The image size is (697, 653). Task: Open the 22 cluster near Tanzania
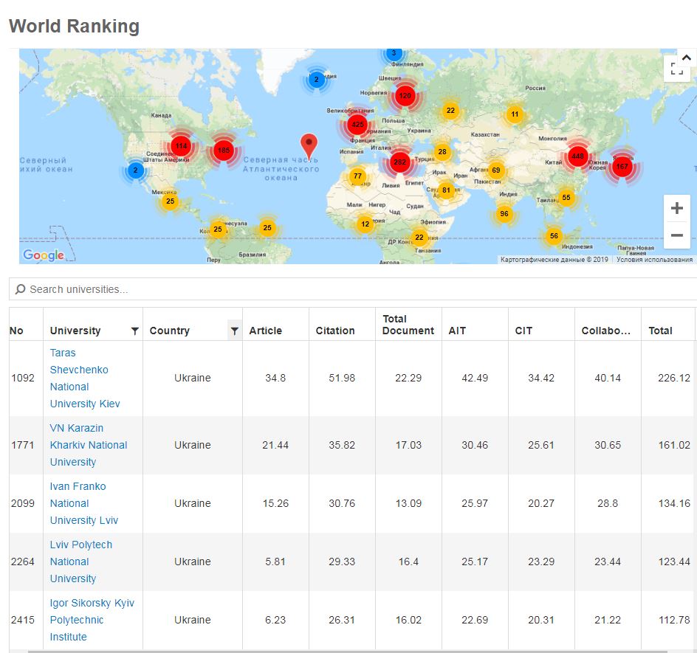(419, 237)
